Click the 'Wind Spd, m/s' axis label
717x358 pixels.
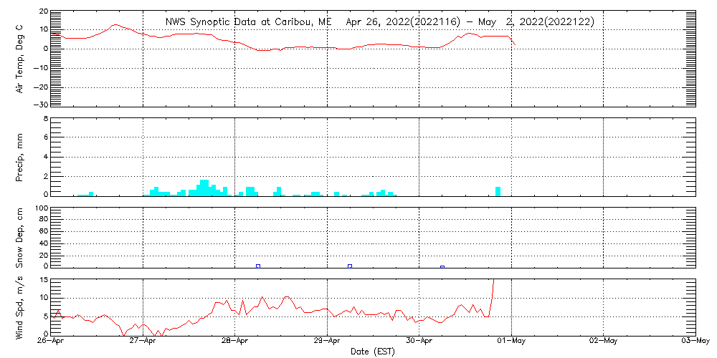click(x=19, y=306)
